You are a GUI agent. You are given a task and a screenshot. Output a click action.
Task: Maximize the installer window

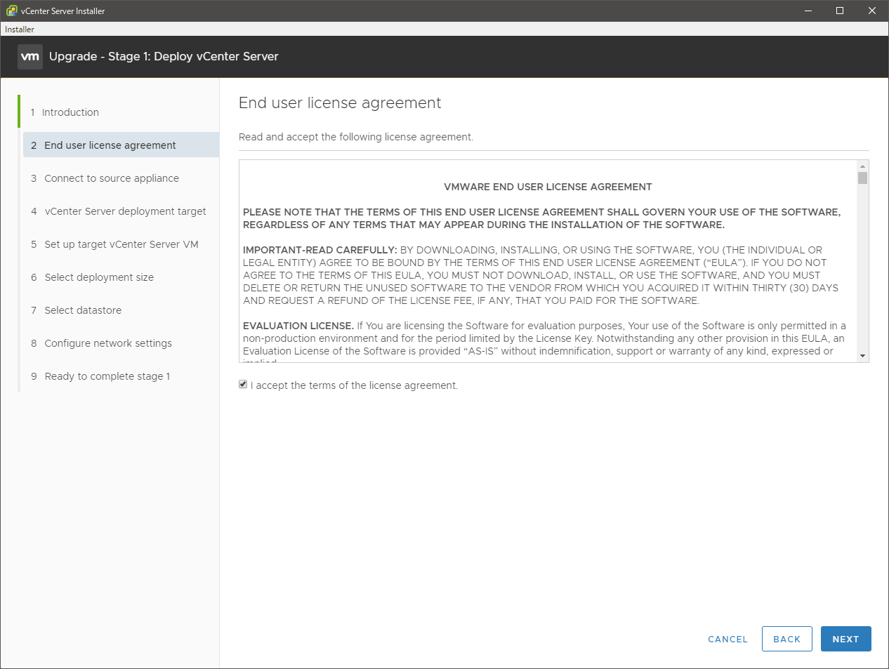pyautogui.click(x=839, y=11)
